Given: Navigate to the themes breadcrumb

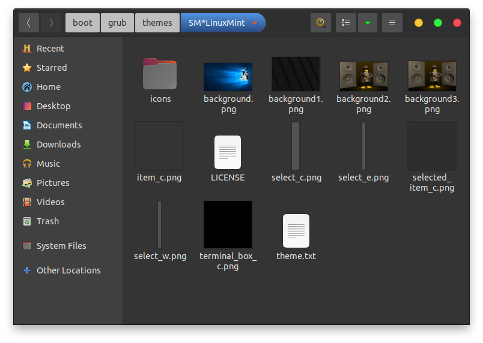Looking at the screenshot, I should 157,23.
